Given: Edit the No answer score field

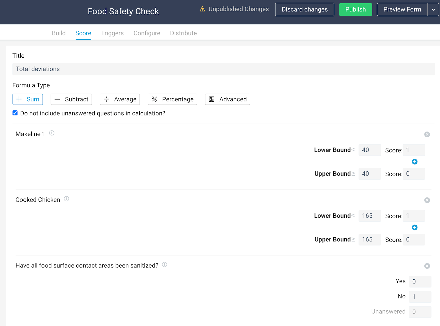Looking at the screenshot, I should [x=420, y=297].
